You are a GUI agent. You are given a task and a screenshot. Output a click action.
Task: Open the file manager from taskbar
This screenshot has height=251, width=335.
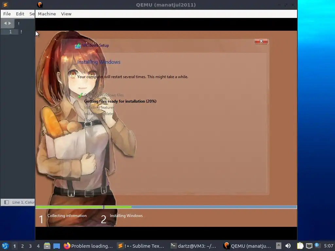click(47, 246)
